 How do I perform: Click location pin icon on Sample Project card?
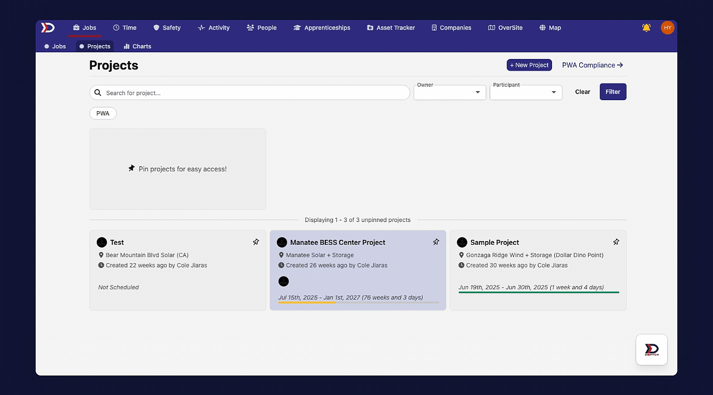point(461,255)
